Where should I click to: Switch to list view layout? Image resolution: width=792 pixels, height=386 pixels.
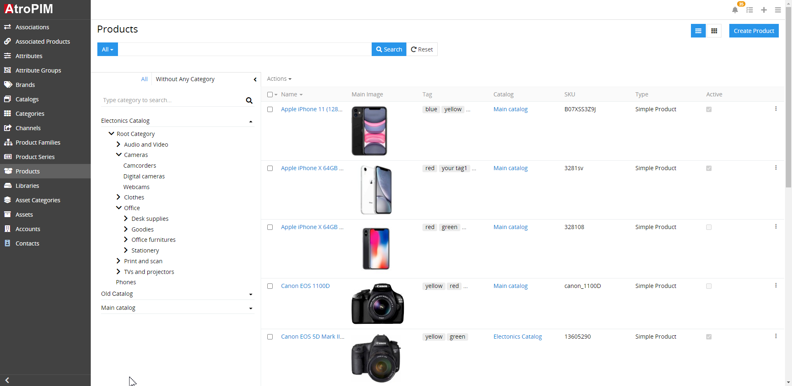click(698, 31)
